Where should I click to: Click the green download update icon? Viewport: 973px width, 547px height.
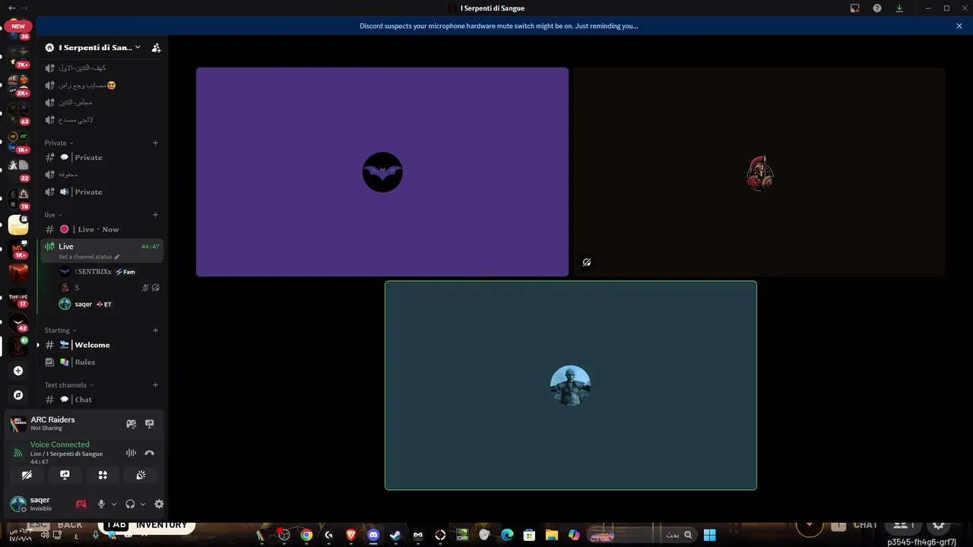pyautogui.click(x=899, y=8)
